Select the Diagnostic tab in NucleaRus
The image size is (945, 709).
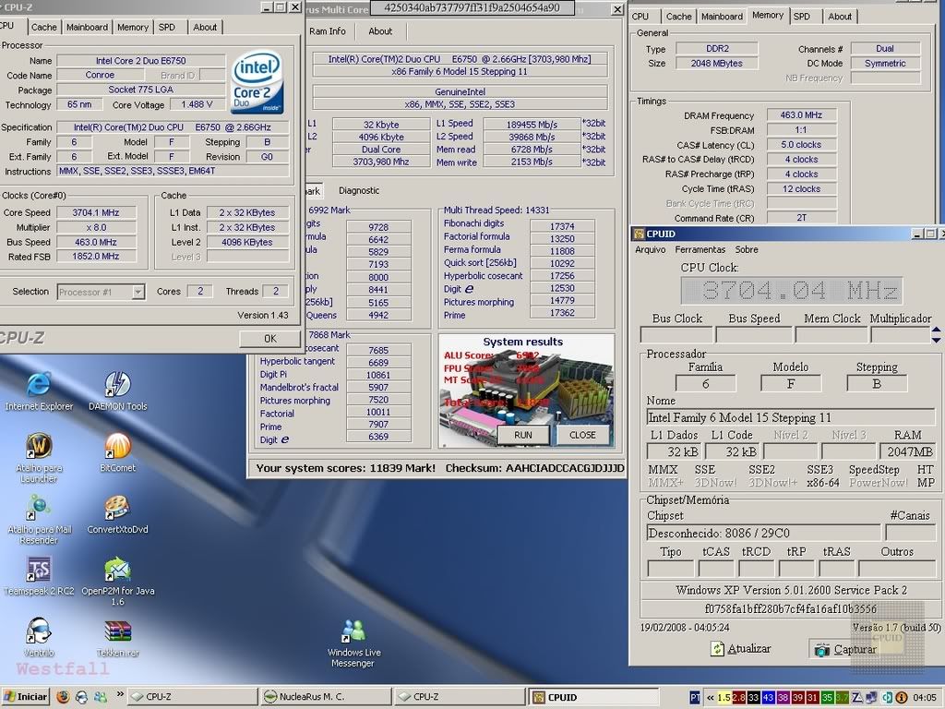[359, 190]
